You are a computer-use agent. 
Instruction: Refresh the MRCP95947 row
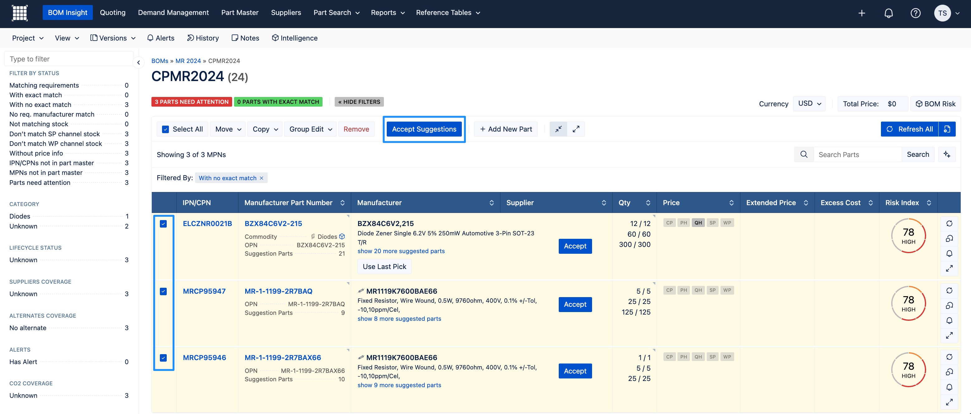tap(949, 290)
